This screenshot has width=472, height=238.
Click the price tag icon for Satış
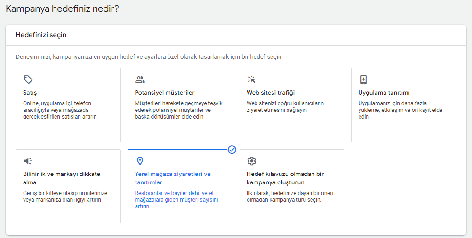coord(28,79)
